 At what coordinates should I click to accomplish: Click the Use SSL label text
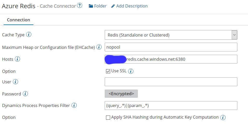click(x=119, y=71)
